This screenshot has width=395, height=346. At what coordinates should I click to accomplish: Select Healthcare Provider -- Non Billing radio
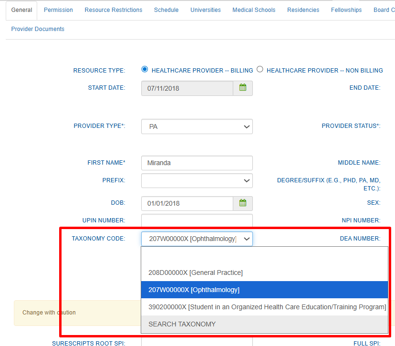coord(260,69)
